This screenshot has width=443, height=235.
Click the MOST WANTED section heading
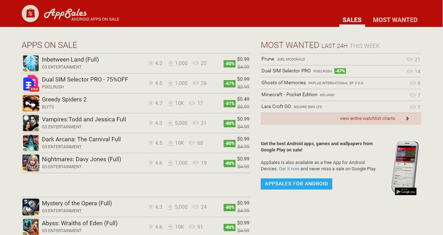tap(290, 45)
